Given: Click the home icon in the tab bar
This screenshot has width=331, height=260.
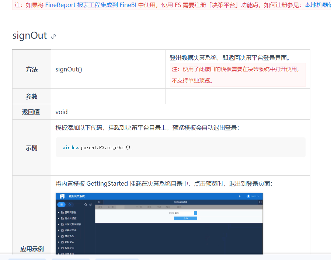Looking at the screenshot, I should [x=99, y=202].
